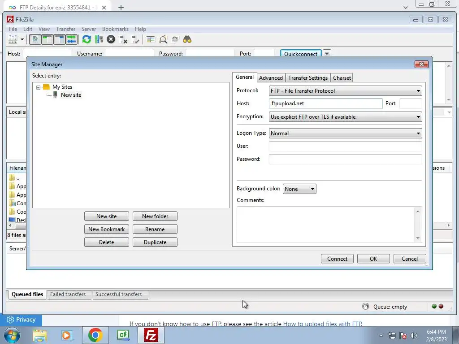Select the My Sites folder
459x344 pixels.
point(62,87)
